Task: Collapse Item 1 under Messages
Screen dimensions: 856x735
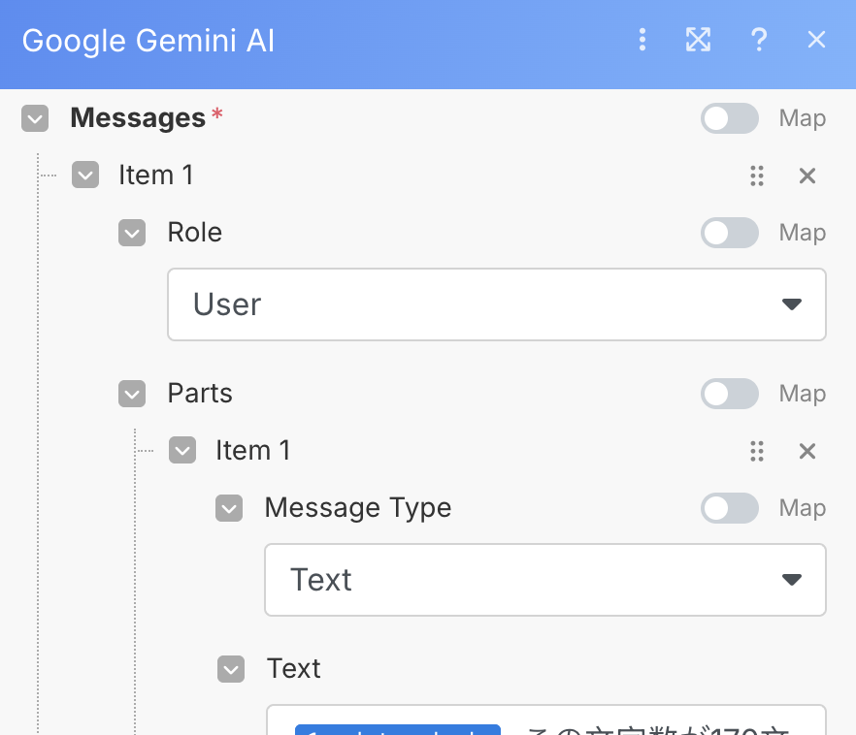Action: click(x=85, y=176)
